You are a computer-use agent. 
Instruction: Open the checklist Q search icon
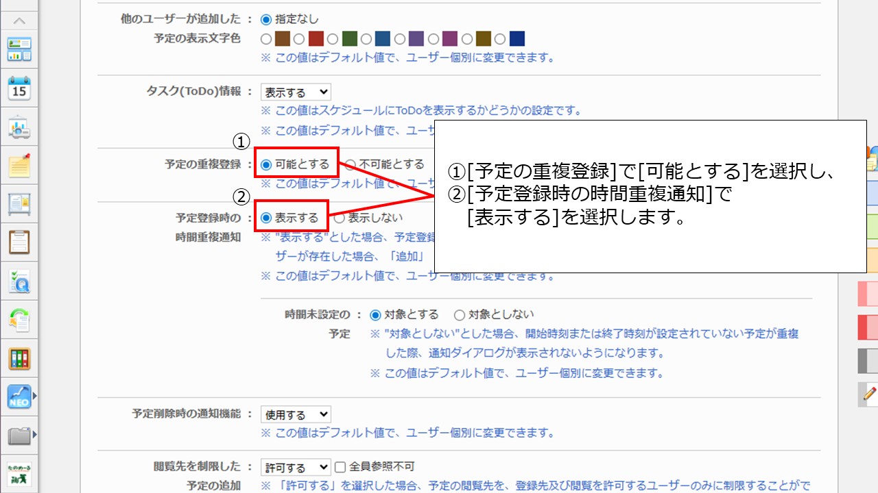pos(20,281)
